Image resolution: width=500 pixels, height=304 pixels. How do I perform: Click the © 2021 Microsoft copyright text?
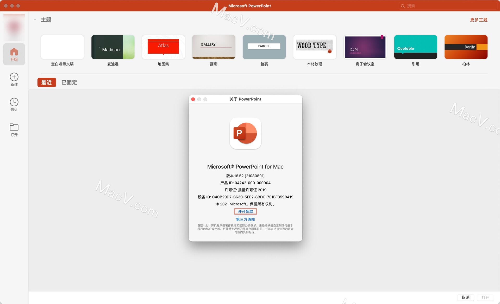245,204
